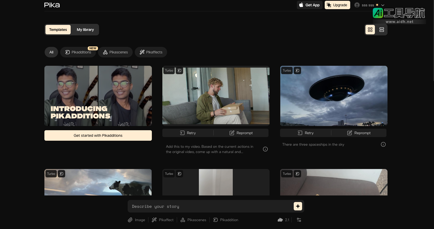Open the sss sss account dropdown
Image resolution: width=434 pixels, height=229 pixels.
(369, 5)
